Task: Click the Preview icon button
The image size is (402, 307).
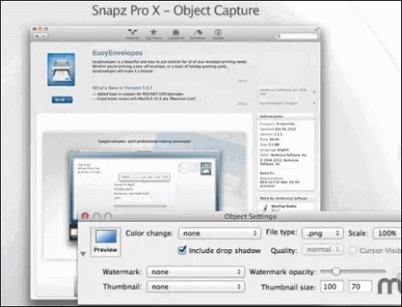Action: pos(105,242)
